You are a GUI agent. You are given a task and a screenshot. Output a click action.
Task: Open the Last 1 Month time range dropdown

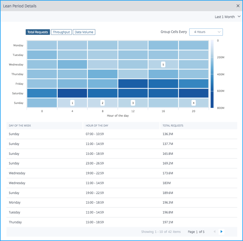click(227, 17)
